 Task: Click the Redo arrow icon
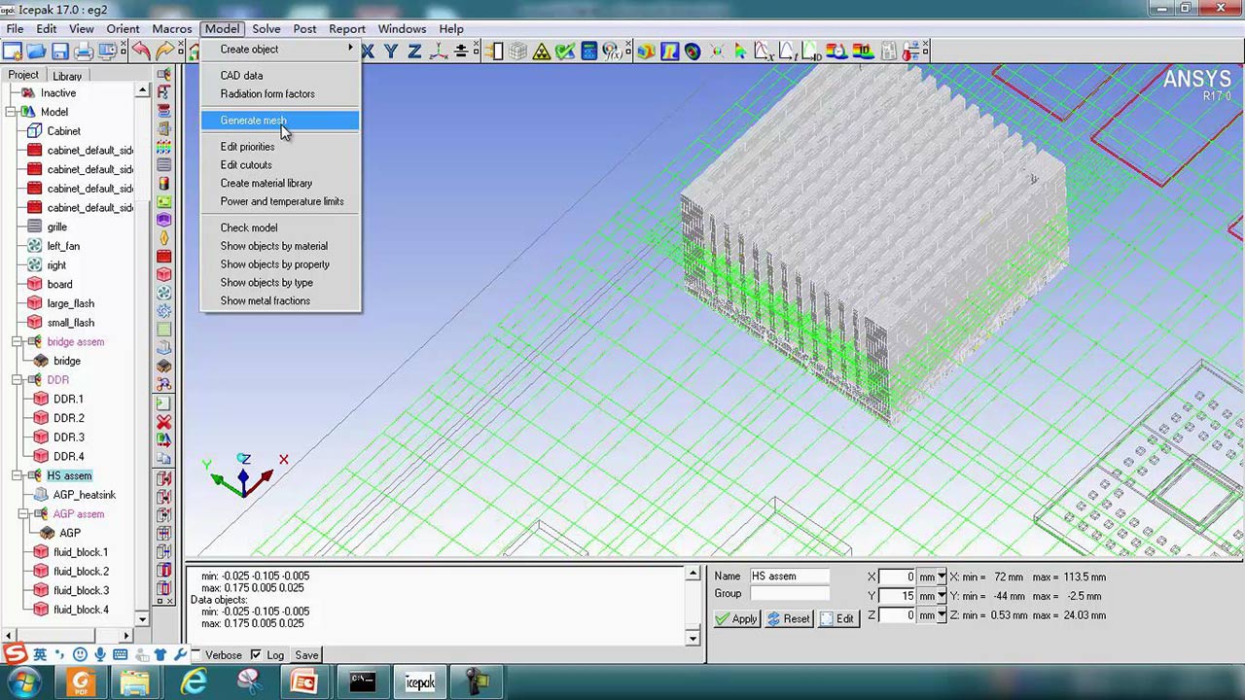point(164,52)
